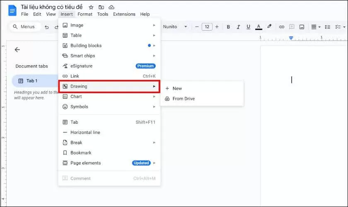Star the document with the star icon
This screenshot has height=207, width=348.
(x=91, y=7)
